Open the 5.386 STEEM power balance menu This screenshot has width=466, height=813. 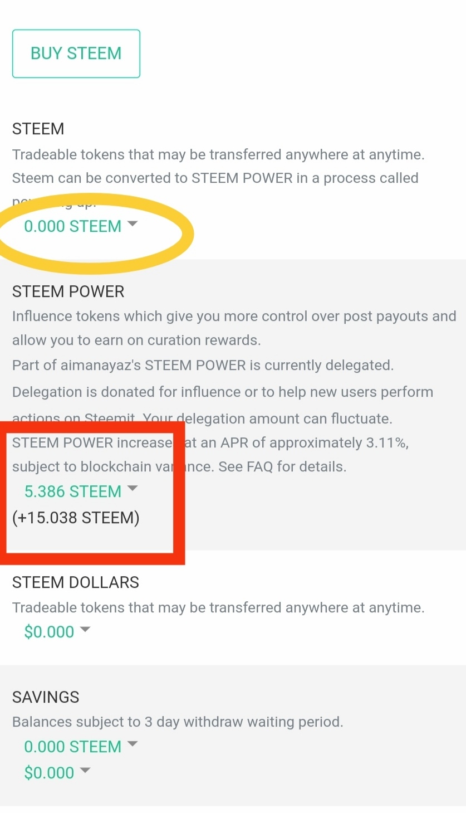72,491
